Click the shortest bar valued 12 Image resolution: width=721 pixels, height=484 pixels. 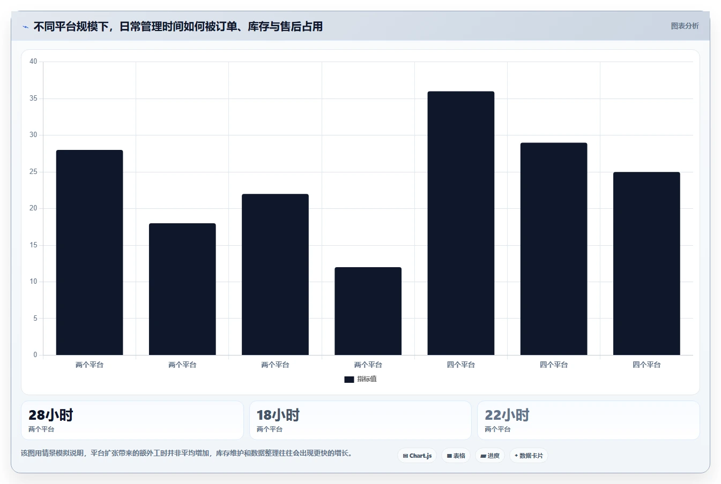(368, 311)
